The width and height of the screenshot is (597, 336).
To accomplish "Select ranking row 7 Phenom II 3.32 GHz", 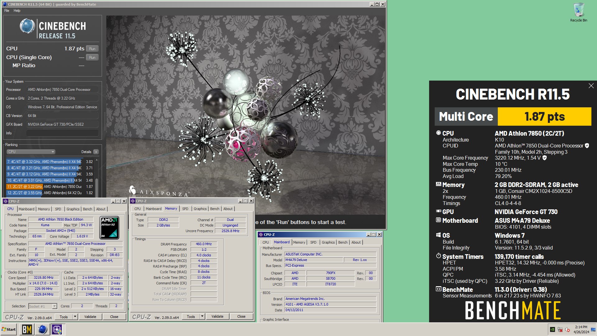I will coord(50,162).
